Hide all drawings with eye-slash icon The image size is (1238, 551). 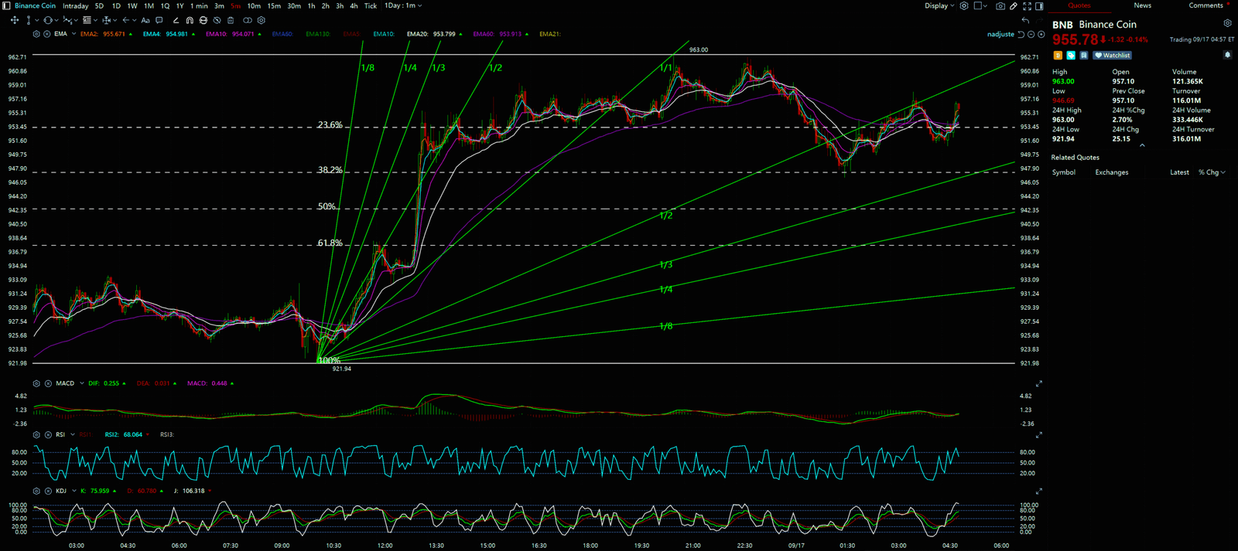217,20
